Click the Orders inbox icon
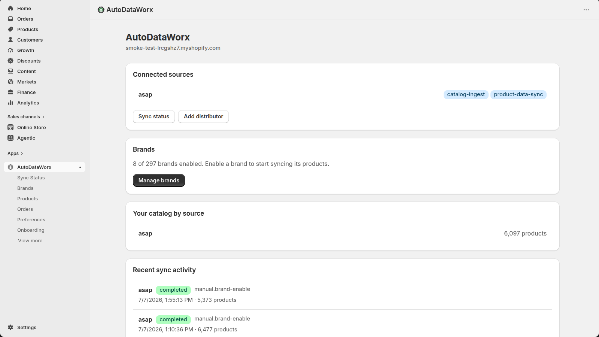The image size is (599, 337). [10, 19]
